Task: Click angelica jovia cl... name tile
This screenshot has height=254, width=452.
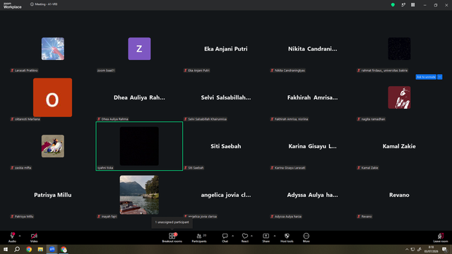Action: coord(226,195)
